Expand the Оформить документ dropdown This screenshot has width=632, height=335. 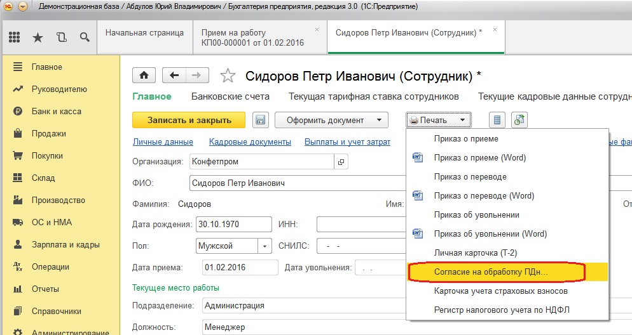tap(331, 120)
